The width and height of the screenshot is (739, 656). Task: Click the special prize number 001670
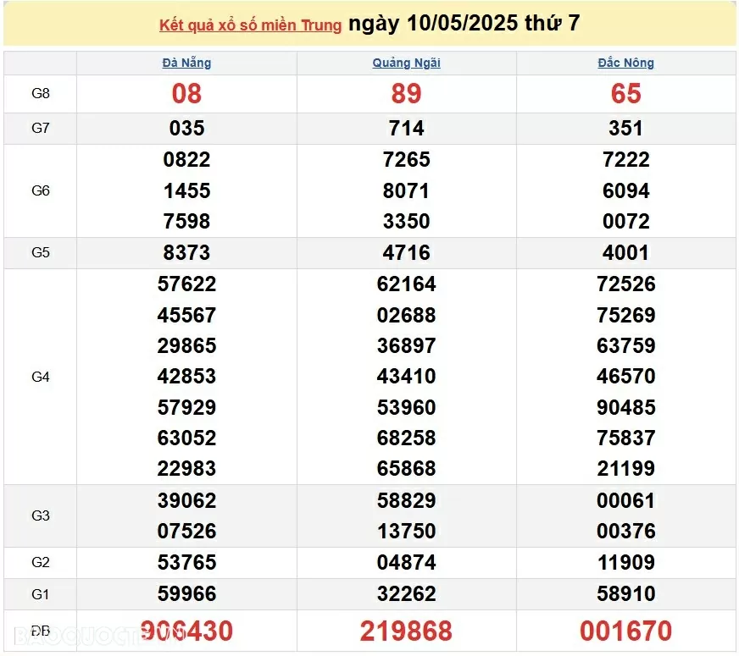625,631
